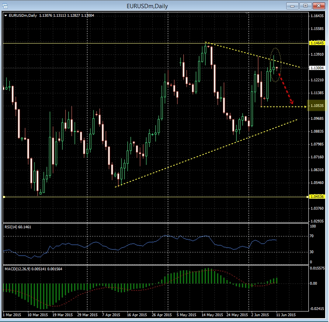Click the 1.02935 price scale value
Image resolution: width=329 pixels, height=322 pixels.
coord(317,221)
